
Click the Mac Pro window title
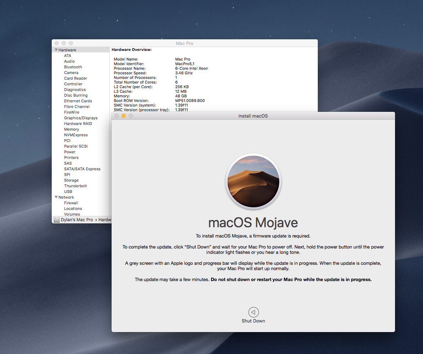coord(185,43)
